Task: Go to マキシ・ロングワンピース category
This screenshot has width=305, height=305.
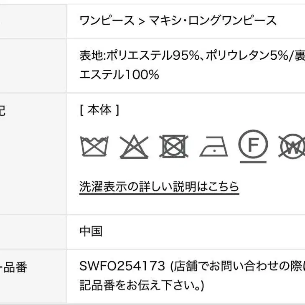Action: (x=213, y=20)
